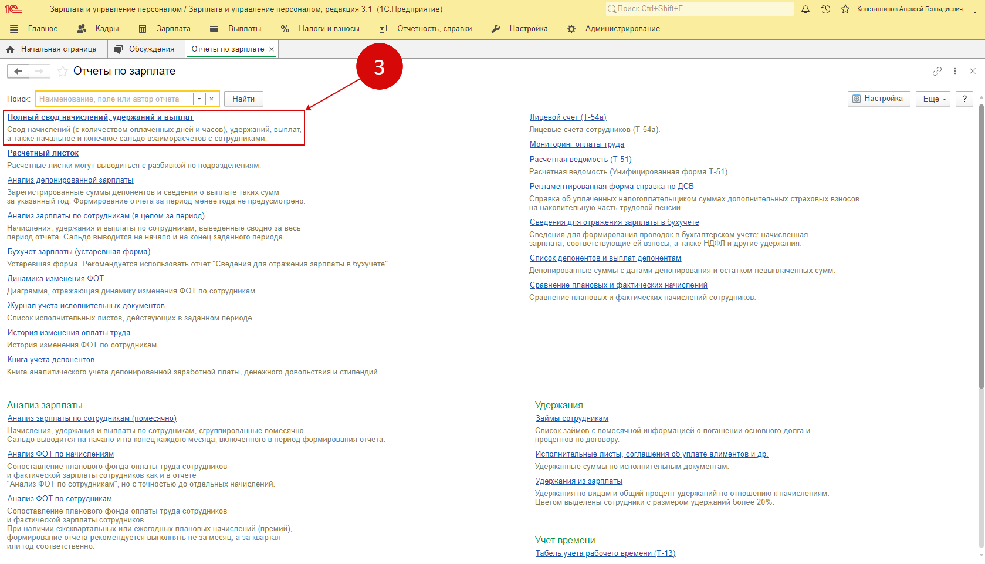Open Мониторинг оплаты труда report
Image resolution: width=985 pixels, height=564 pixels.
tap(577, 144)
